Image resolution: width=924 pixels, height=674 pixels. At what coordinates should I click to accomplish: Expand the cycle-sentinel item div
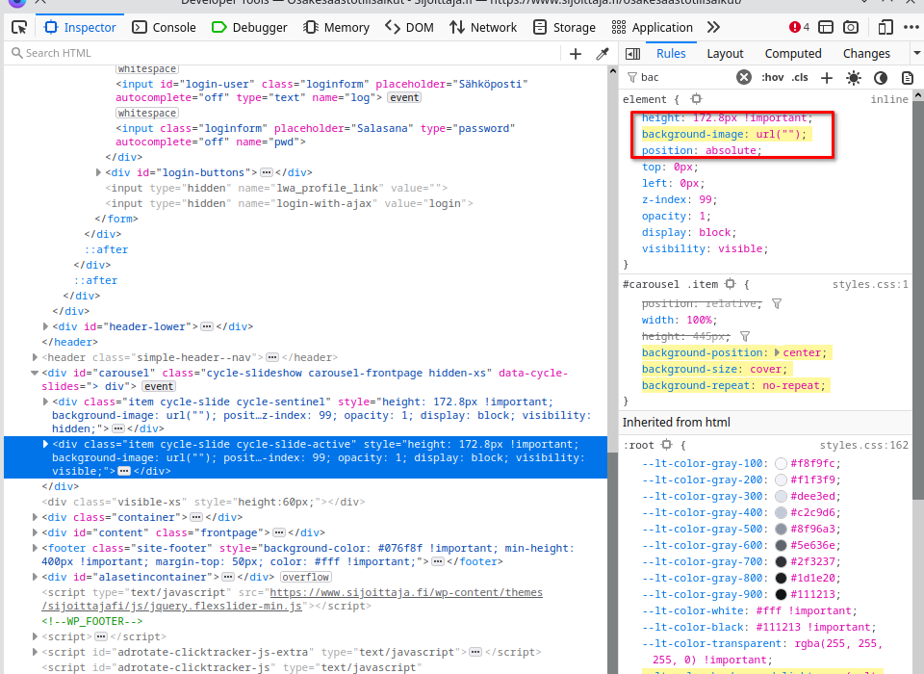click(45, 402)
